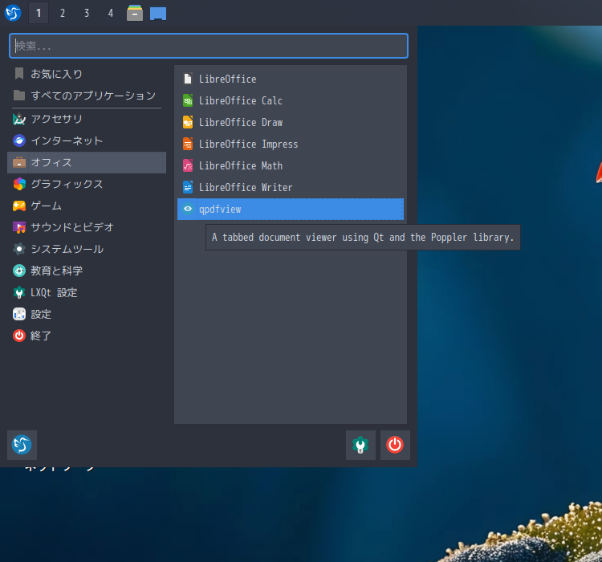This screenshot has width=602, height=562.
Task: Click the green Calc spreadsheet icon
Action: [x=188, y=100]
